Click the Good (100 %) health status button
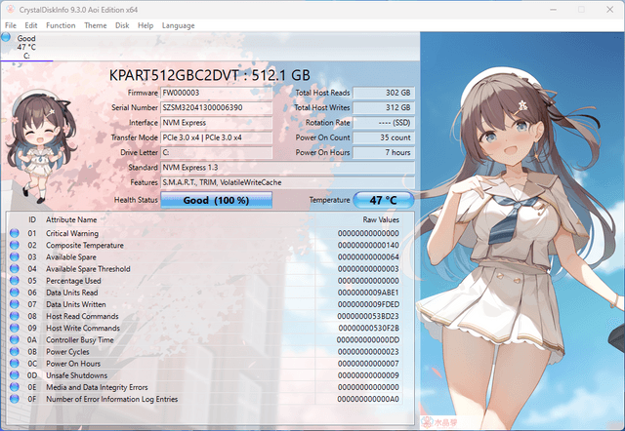This screenshot has height=431, width=625. tap(217, 200)
